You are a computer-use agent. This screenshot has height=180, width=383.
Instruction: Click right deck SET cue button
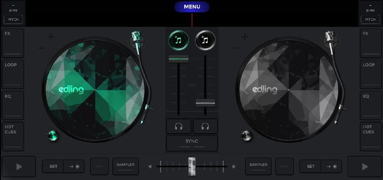point(310,166)
